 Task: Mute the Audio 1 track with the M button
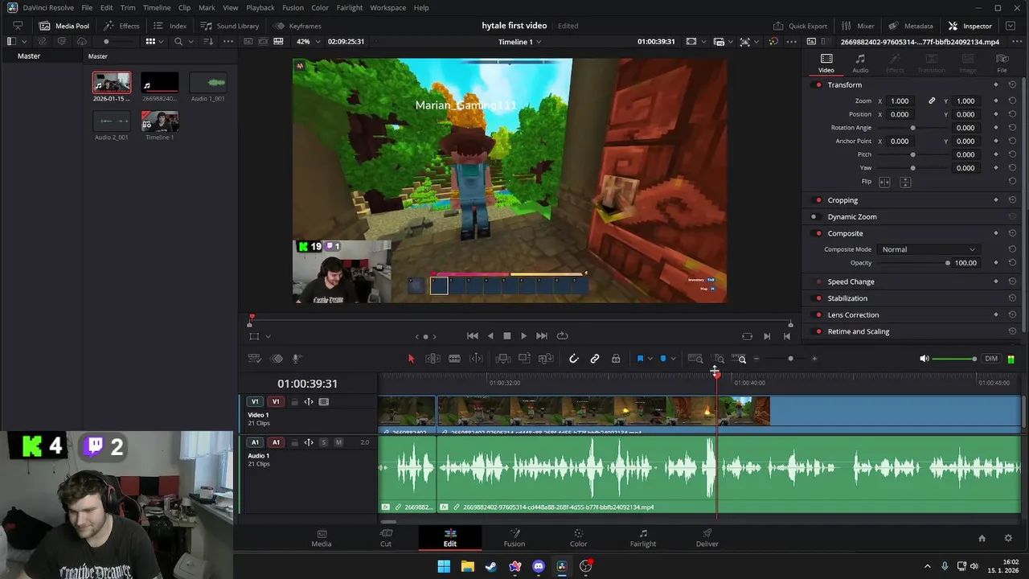(x=338, y=442)
